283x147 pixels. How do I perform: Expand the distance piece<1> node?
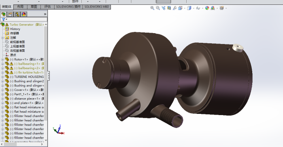coord(2,99)
